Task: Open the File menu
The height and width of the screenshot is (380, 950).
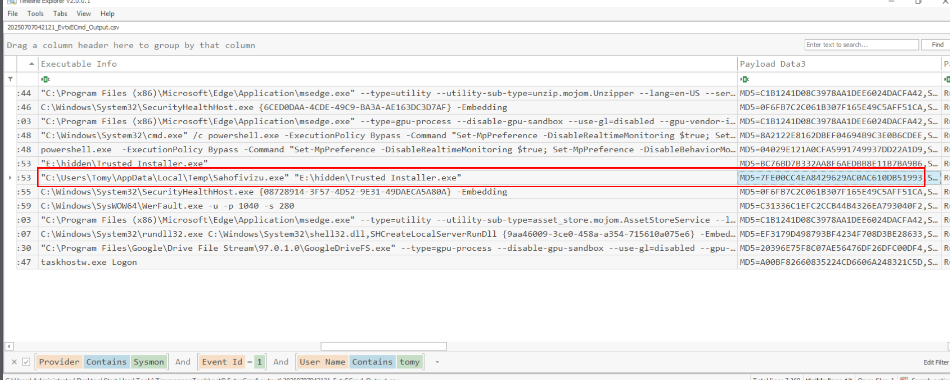Action: click(x=13, y=14)
